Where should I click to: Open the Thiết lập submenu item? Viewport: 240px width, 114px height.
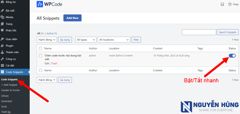pyautogui.click(x=6, y=112)
